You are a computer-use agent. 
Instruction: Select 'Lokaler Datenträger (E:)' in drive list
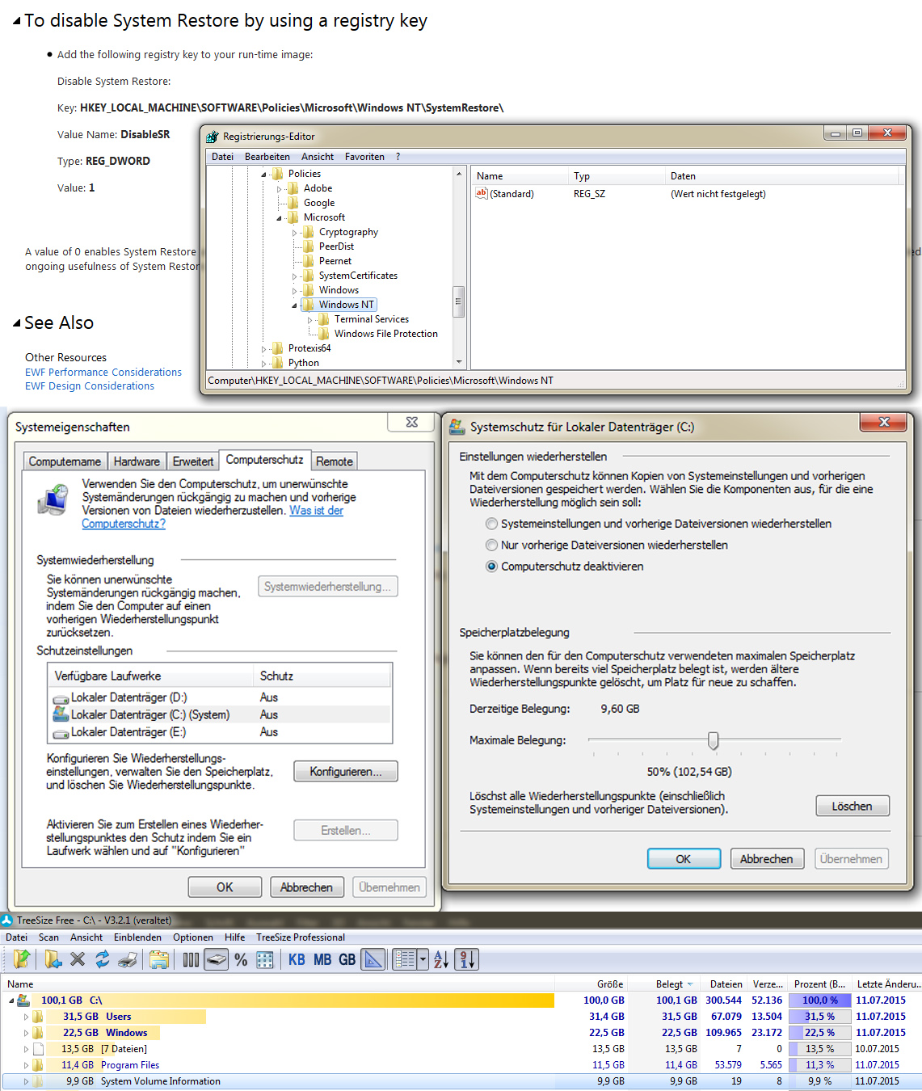pos(221,732)
